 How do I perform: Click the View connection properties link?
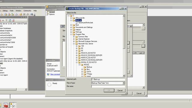(55, 74)
